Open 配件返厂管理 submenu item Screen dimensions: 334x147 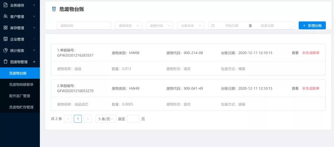point(20,96)
